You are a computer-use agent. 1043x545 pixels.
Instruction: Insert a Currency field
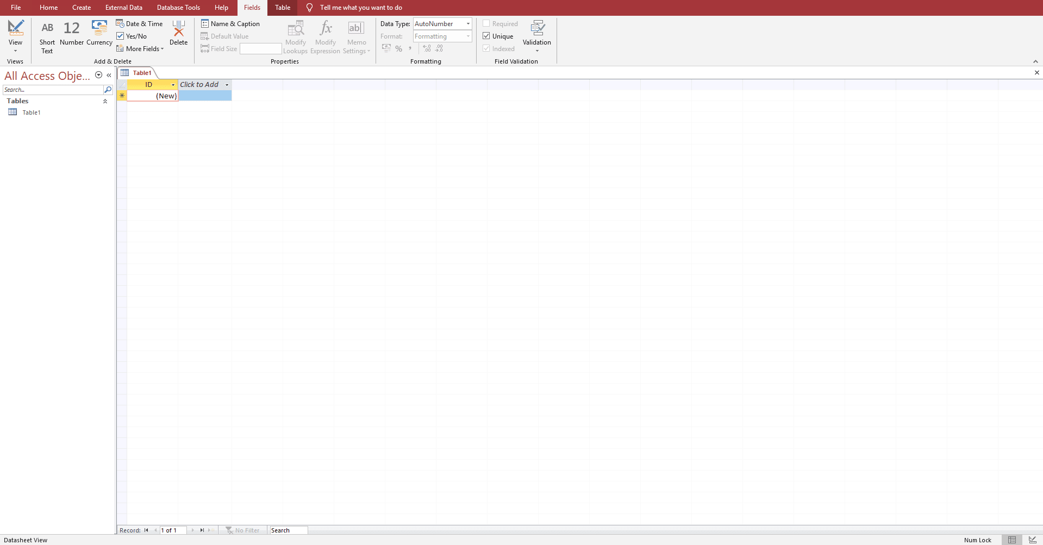99,28
